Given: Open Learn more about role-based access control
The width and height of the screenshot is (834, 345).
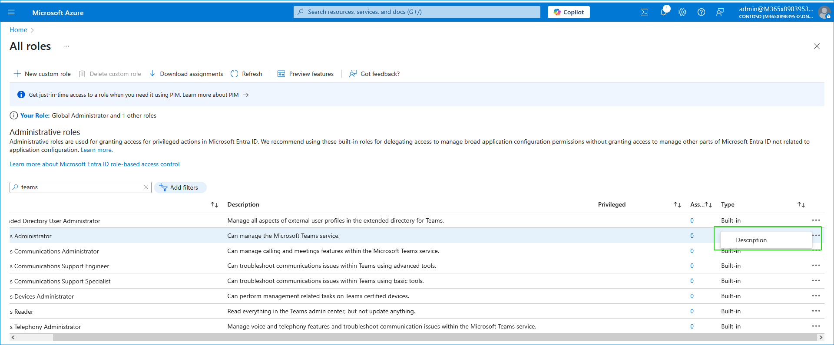Looking at the screenshot, I should (x=95, y=164).
